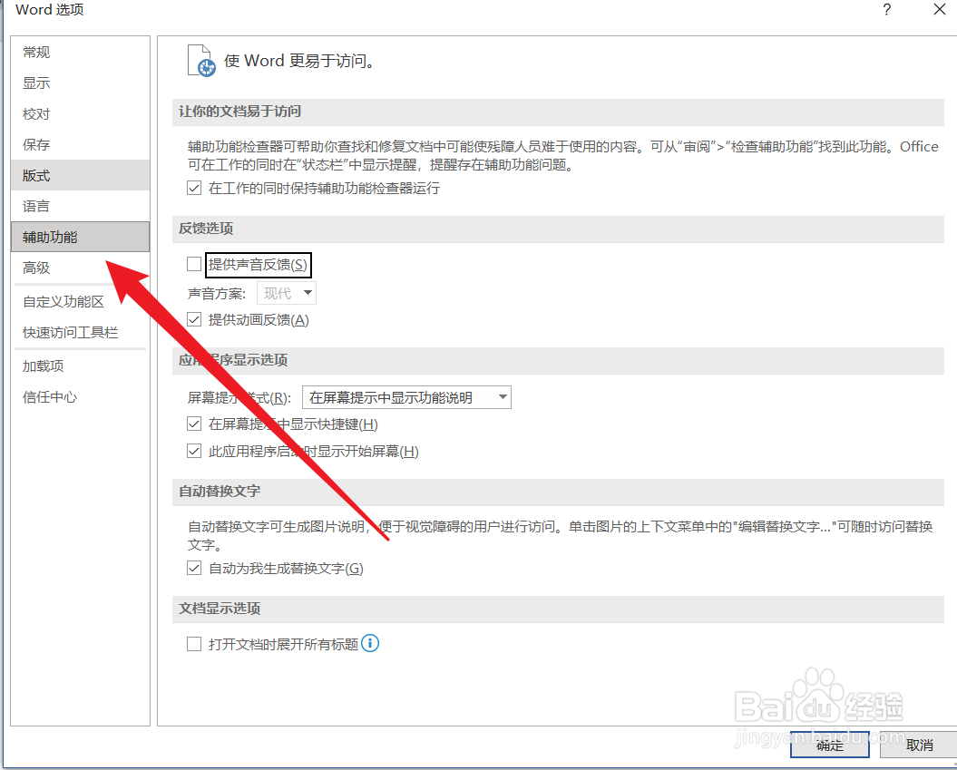957x770 pixels.
Task: Uncheck 此应用程序启动时显示开始屏幕
Action: (194, 451)
